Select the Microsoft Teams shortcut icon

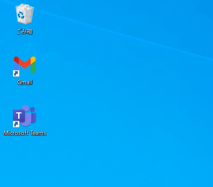pos(24,116)
